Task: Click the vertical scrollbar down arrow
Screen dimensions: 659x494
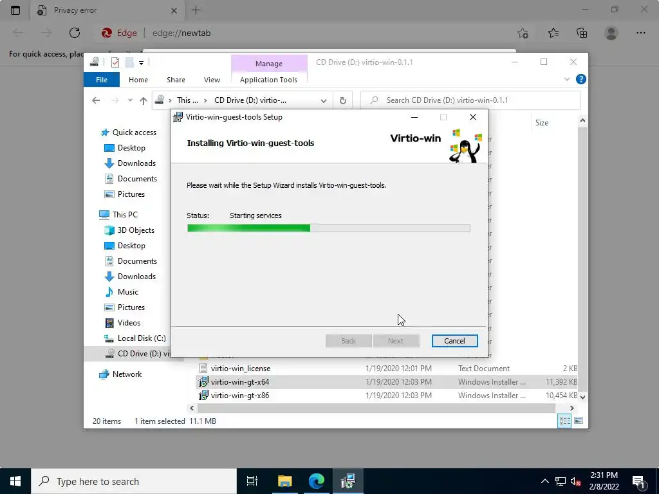Action: click(x=582, y=396)
